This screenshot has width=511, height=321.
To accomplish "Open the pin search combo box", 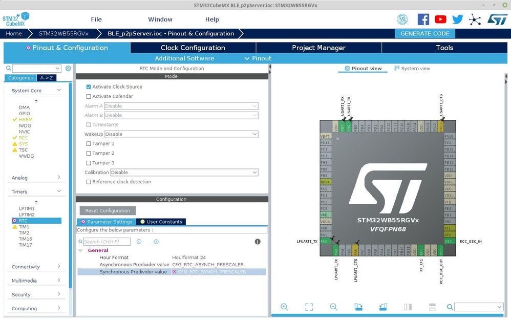I will (479, 307).
